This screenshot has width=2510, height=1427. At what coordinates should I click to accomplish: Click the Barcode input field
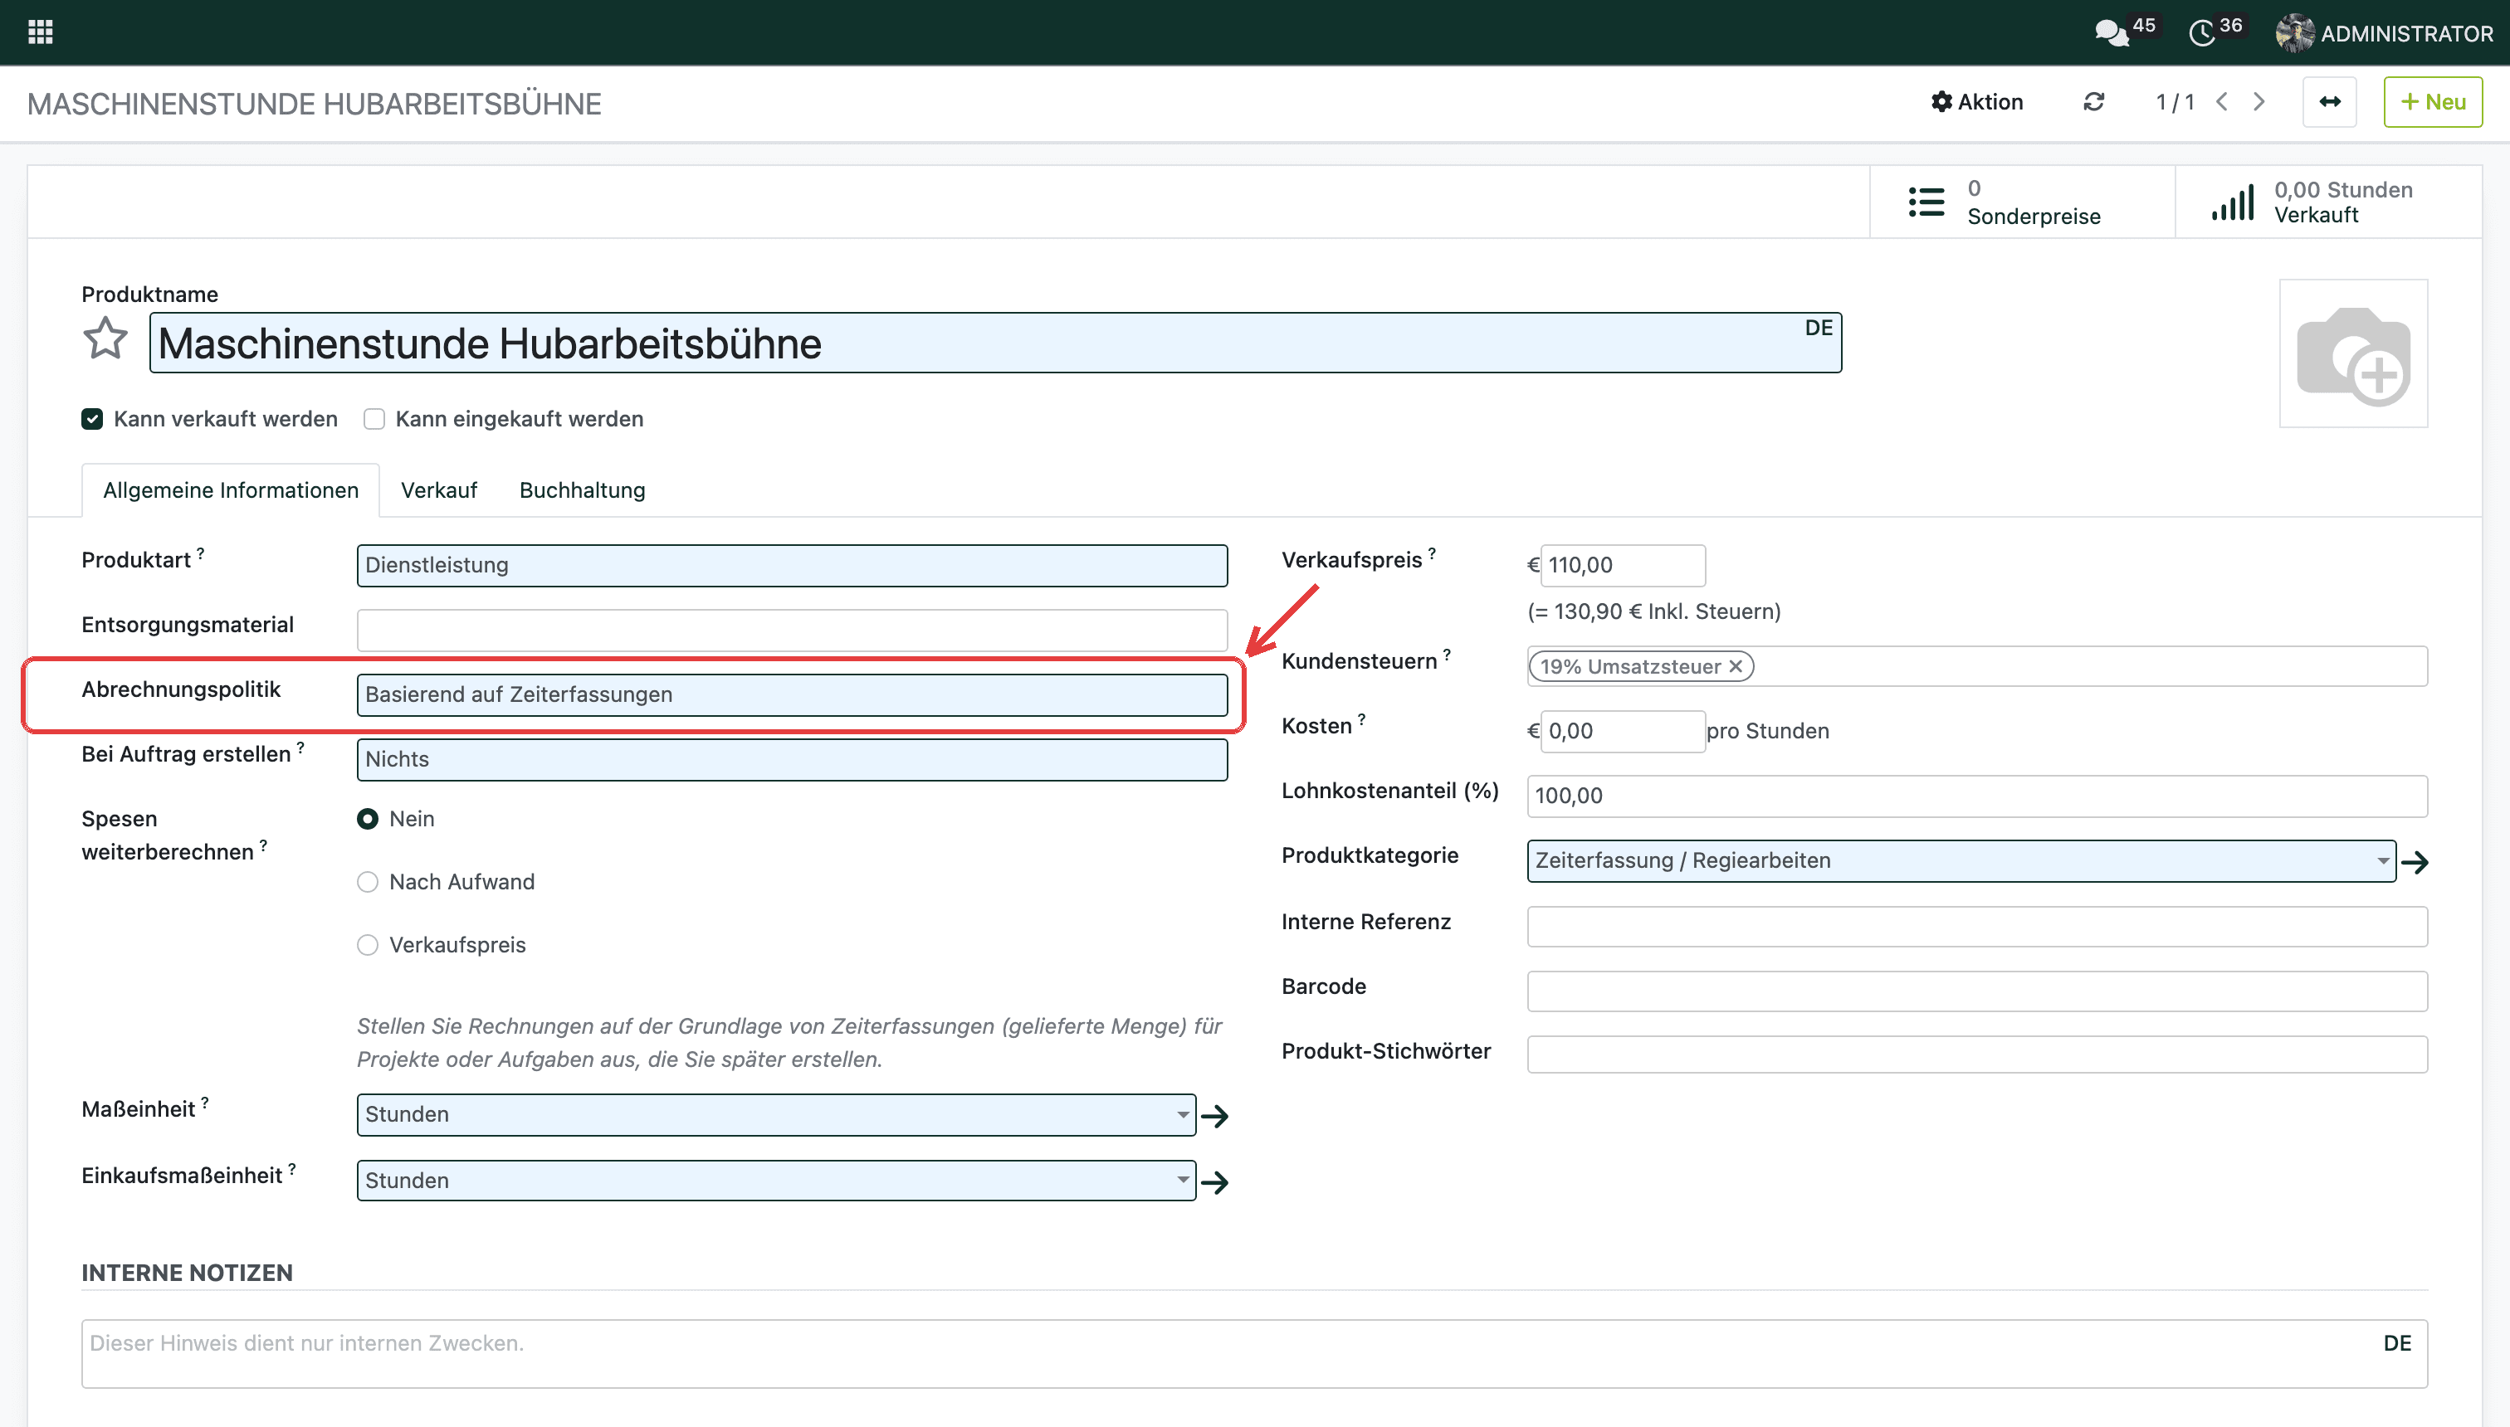click(1976, 991)
